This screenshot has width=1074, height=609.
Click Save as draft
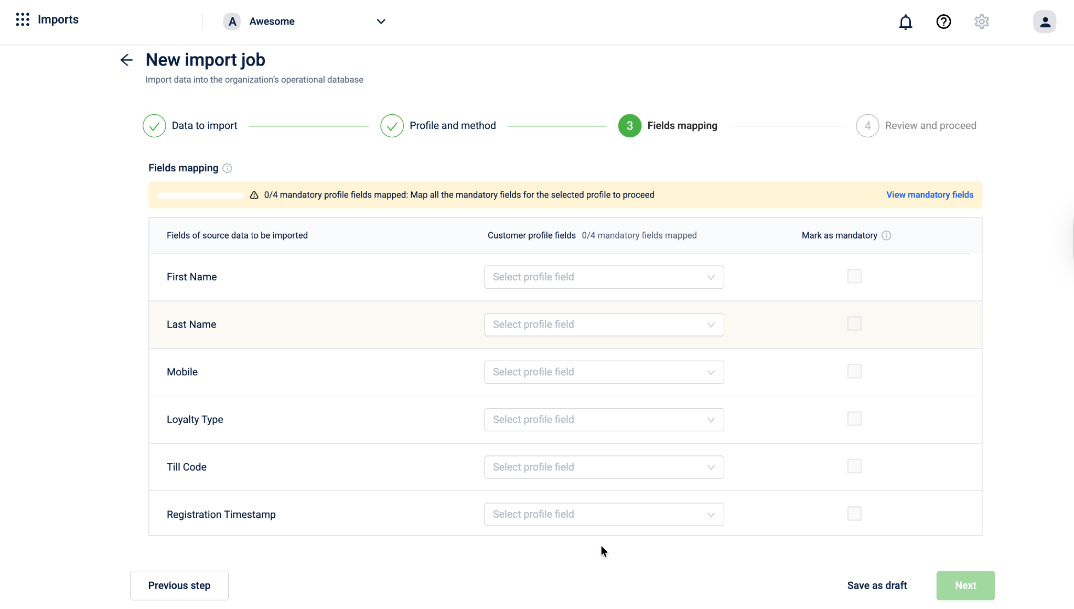[x=877, y=585]
